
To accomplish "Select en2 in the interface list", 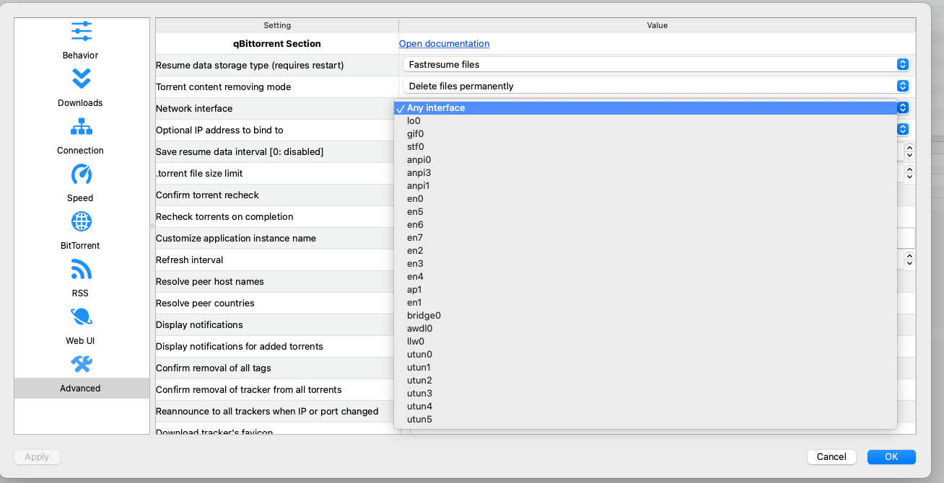I will pyautogui.click(x=645, y=251).
